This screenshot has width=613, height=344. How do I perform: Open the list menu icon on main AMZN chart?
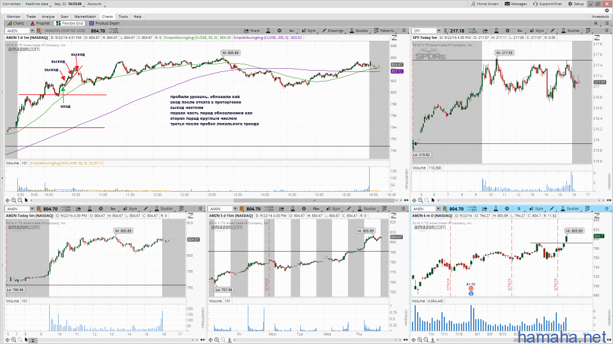tap(404, 31)
